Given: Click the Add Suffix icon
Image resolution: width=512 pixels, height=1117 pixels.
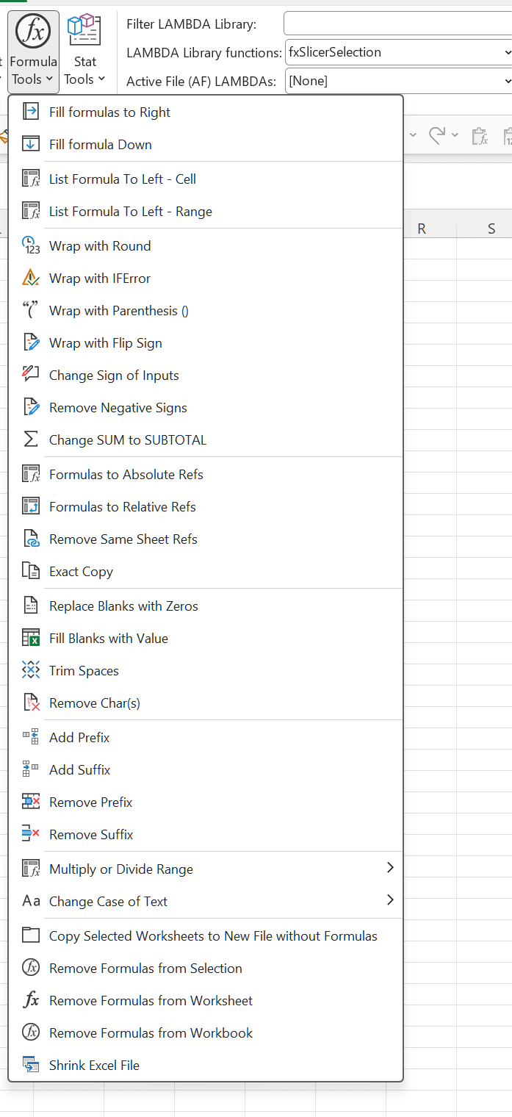Looking at the screenshot, I should click(31, 769).
